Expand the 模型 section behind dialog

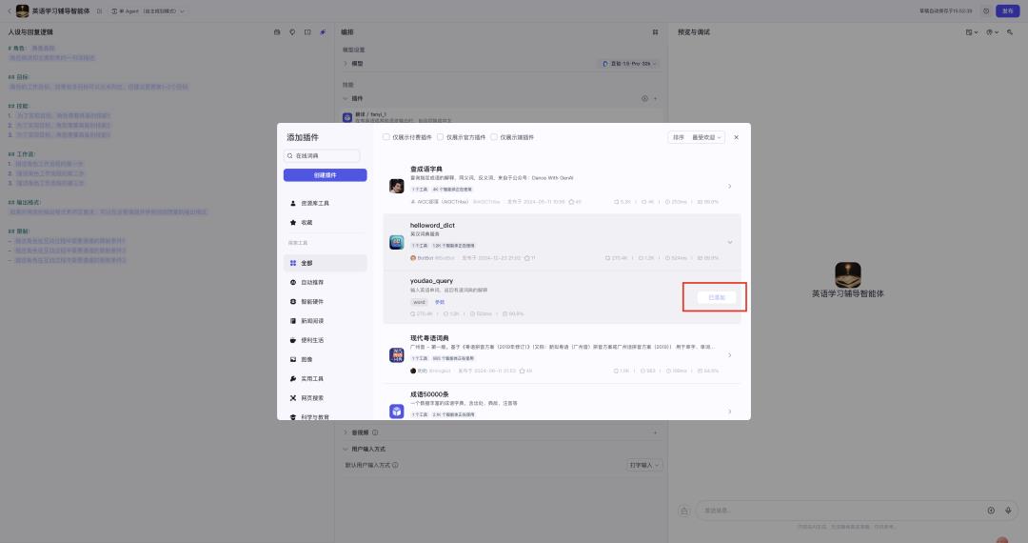point(346,64)
